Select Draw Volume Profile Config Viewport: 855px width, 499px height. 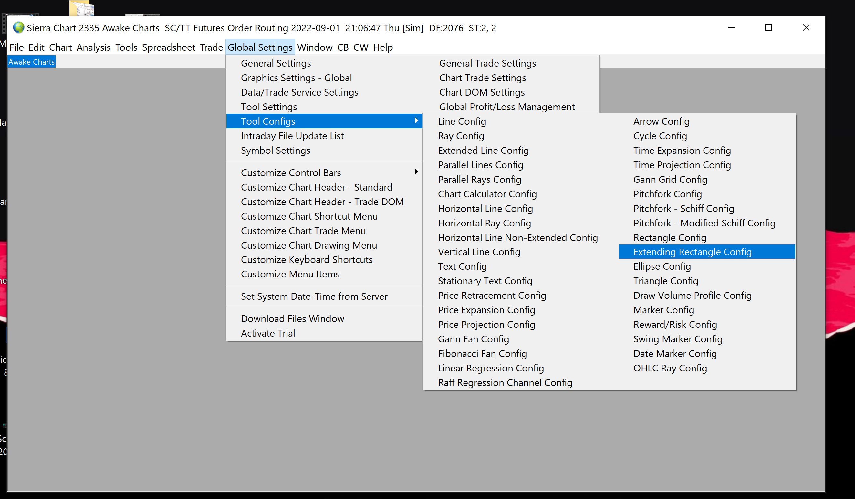pos(692,295)
